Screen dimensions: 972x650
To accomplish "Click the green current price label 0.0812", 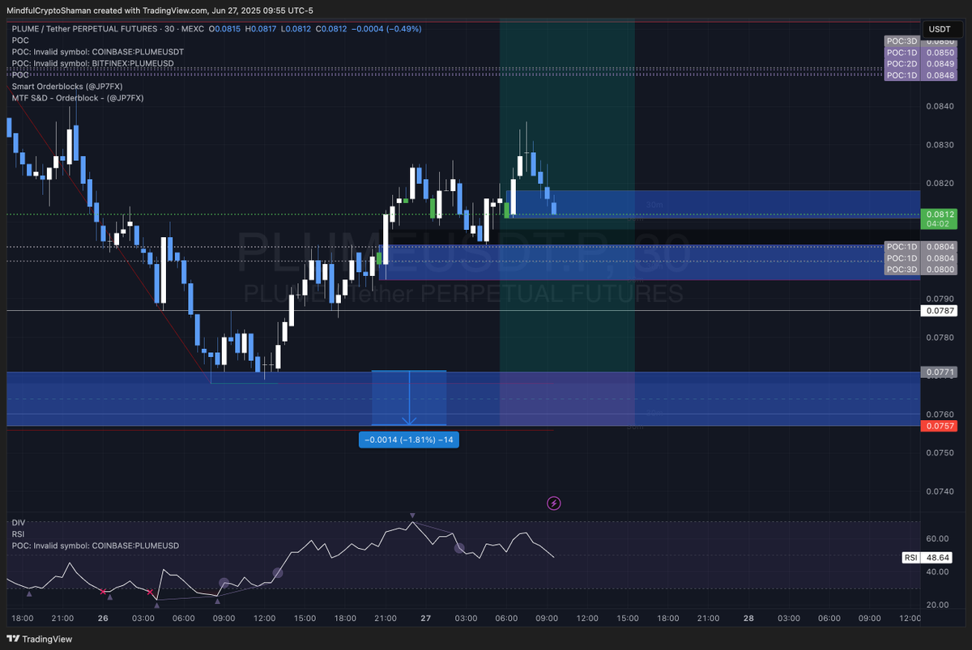I will pos(940,219).
